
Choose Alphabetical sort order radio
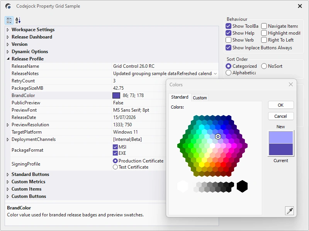coord(228,73)
